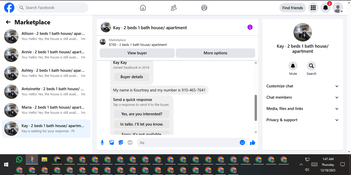Click the microphone voice clip icon

pos(102,142)
